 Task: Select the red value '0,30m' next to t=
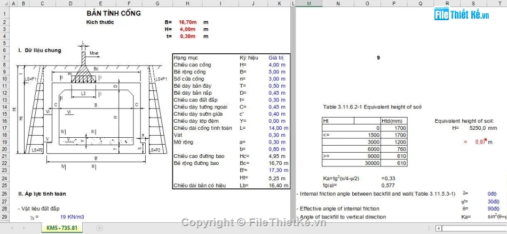(188, 36)
